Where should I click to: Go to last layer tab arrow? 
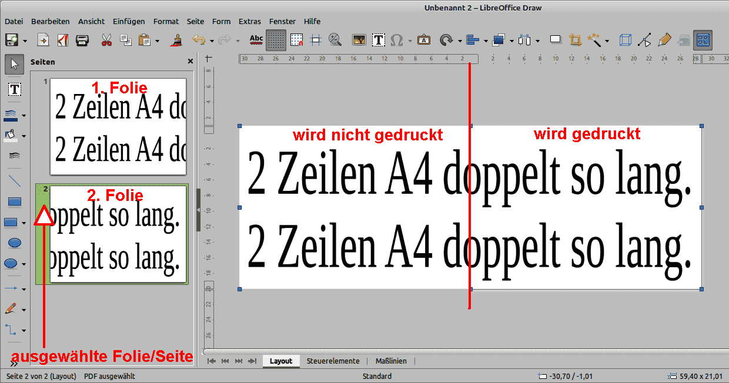pos(252,361)
